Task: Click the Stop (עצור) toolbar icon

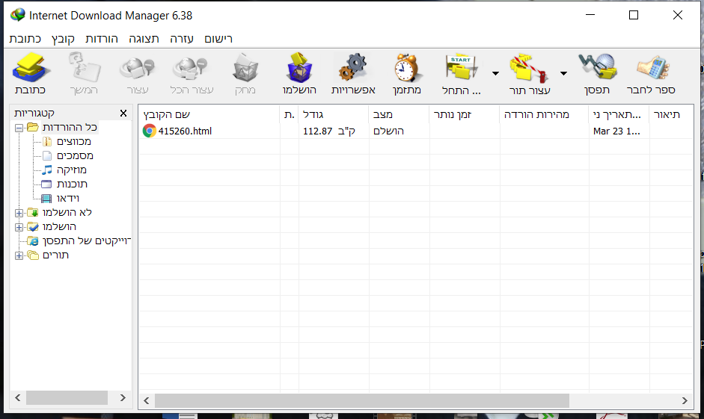Action: [x=138, y=68]
